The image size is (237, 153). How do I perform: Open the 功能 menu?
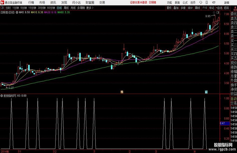click(x=170, y=3)
